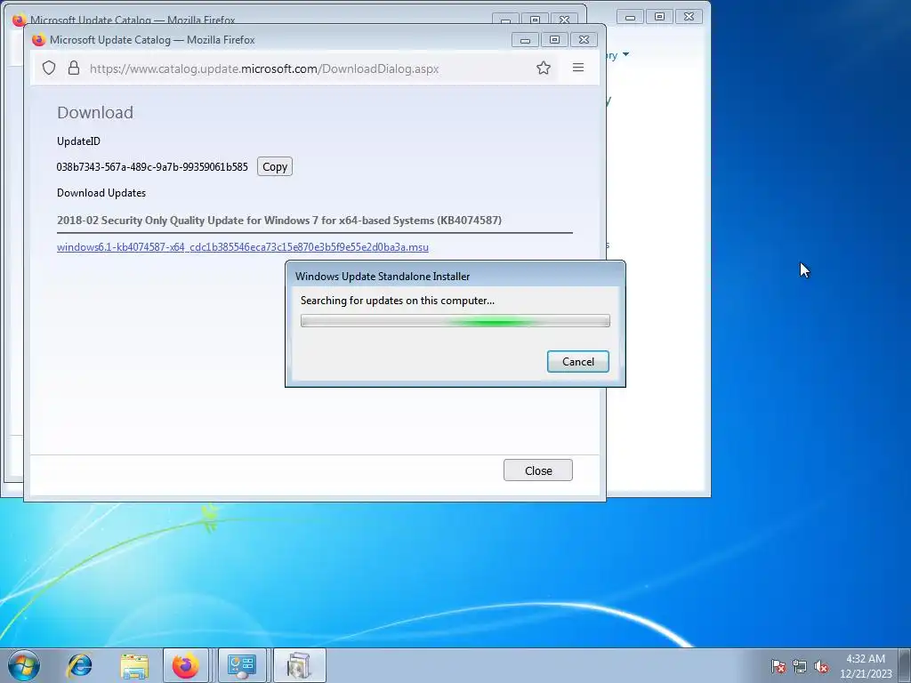The width and height of the screenshot is (911, 683).
Task: Click the 'Download Updates' label
Action: tap(101, 193)
